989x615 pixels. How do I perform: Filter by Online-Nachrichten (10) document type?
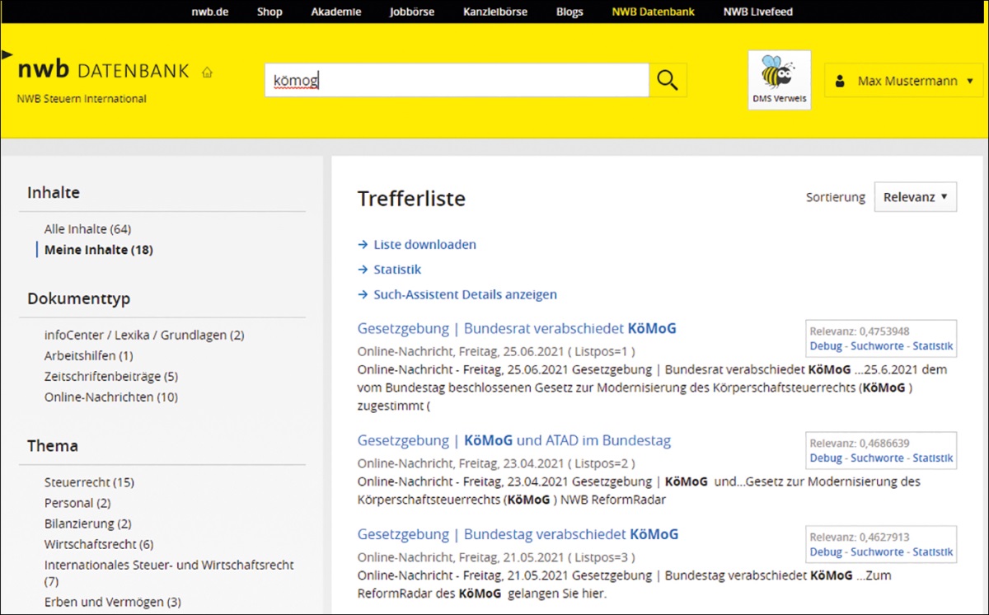tap(110, 397)
